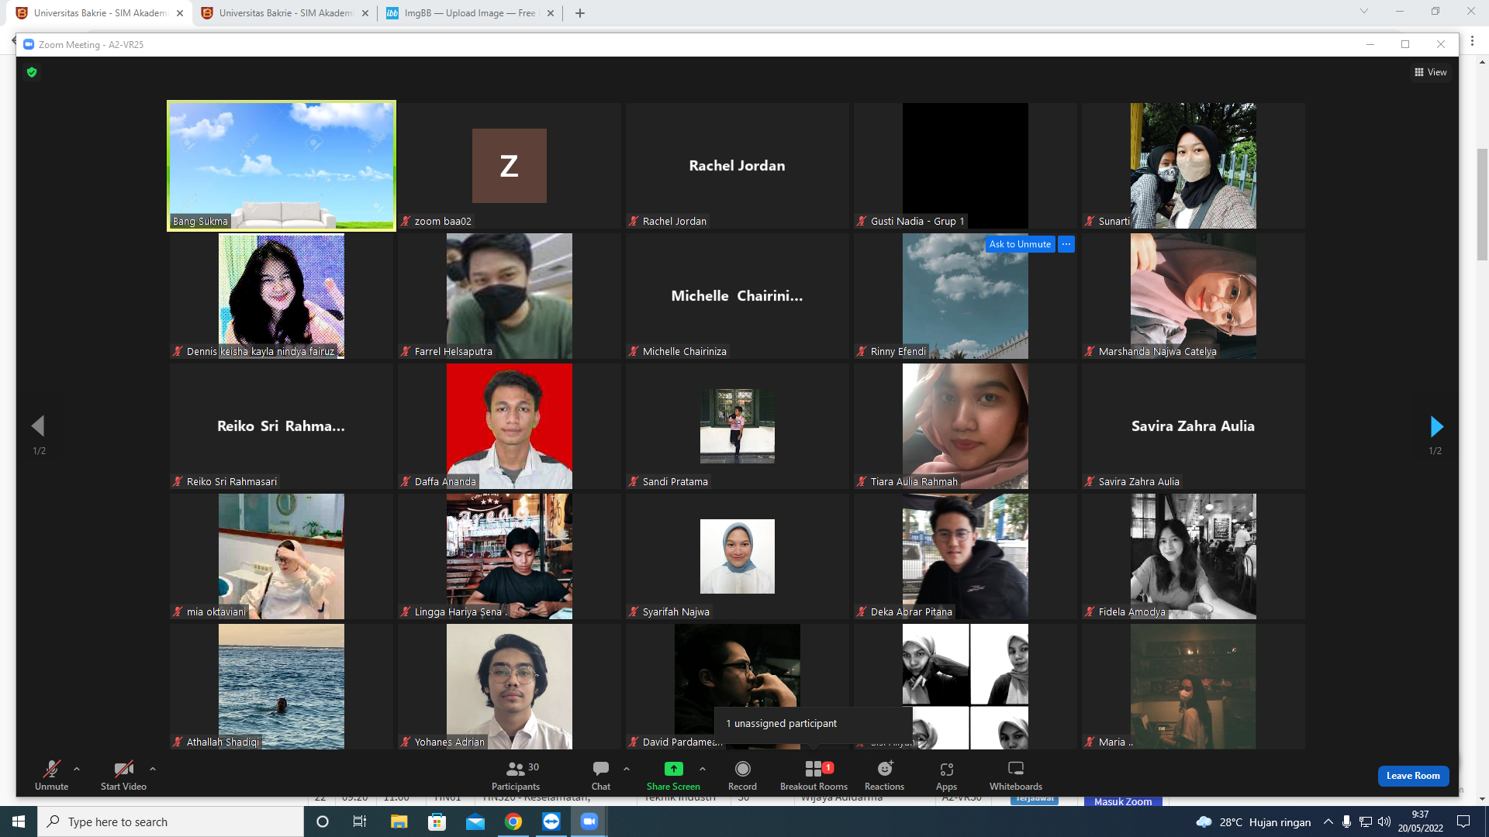Viewport: 1489px width, 837px height.
Task: Select Bang Sukma video tile
Action: tap(282, 166)
